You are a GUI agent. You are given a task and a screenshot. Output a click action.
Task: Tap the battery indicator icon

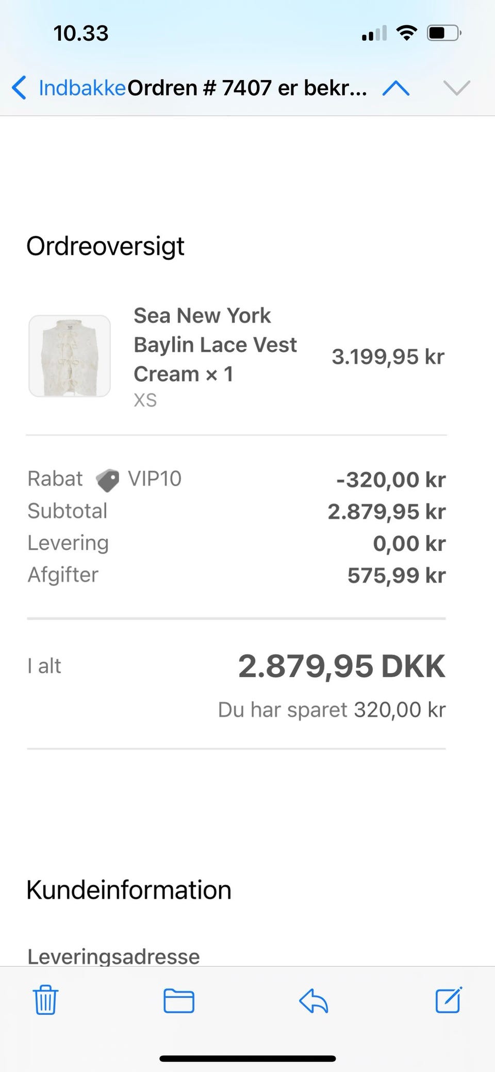click(x=443, y=34)
